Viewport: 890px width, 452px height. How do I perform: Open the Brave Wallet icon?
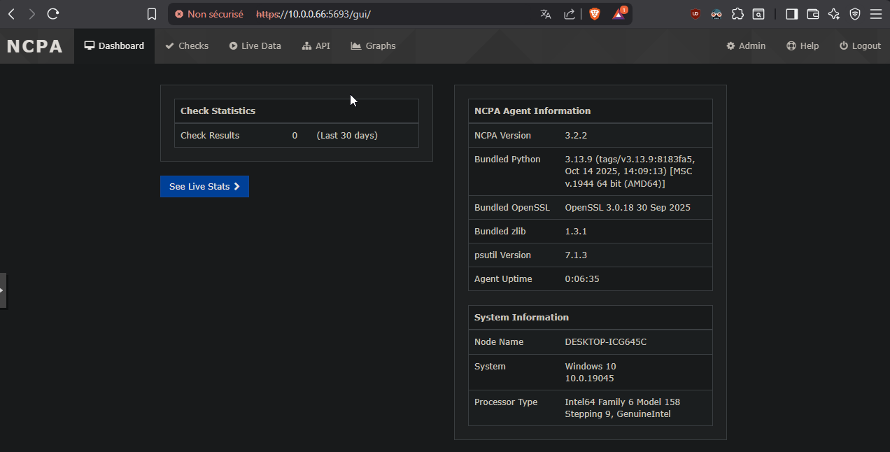[812, 14]
